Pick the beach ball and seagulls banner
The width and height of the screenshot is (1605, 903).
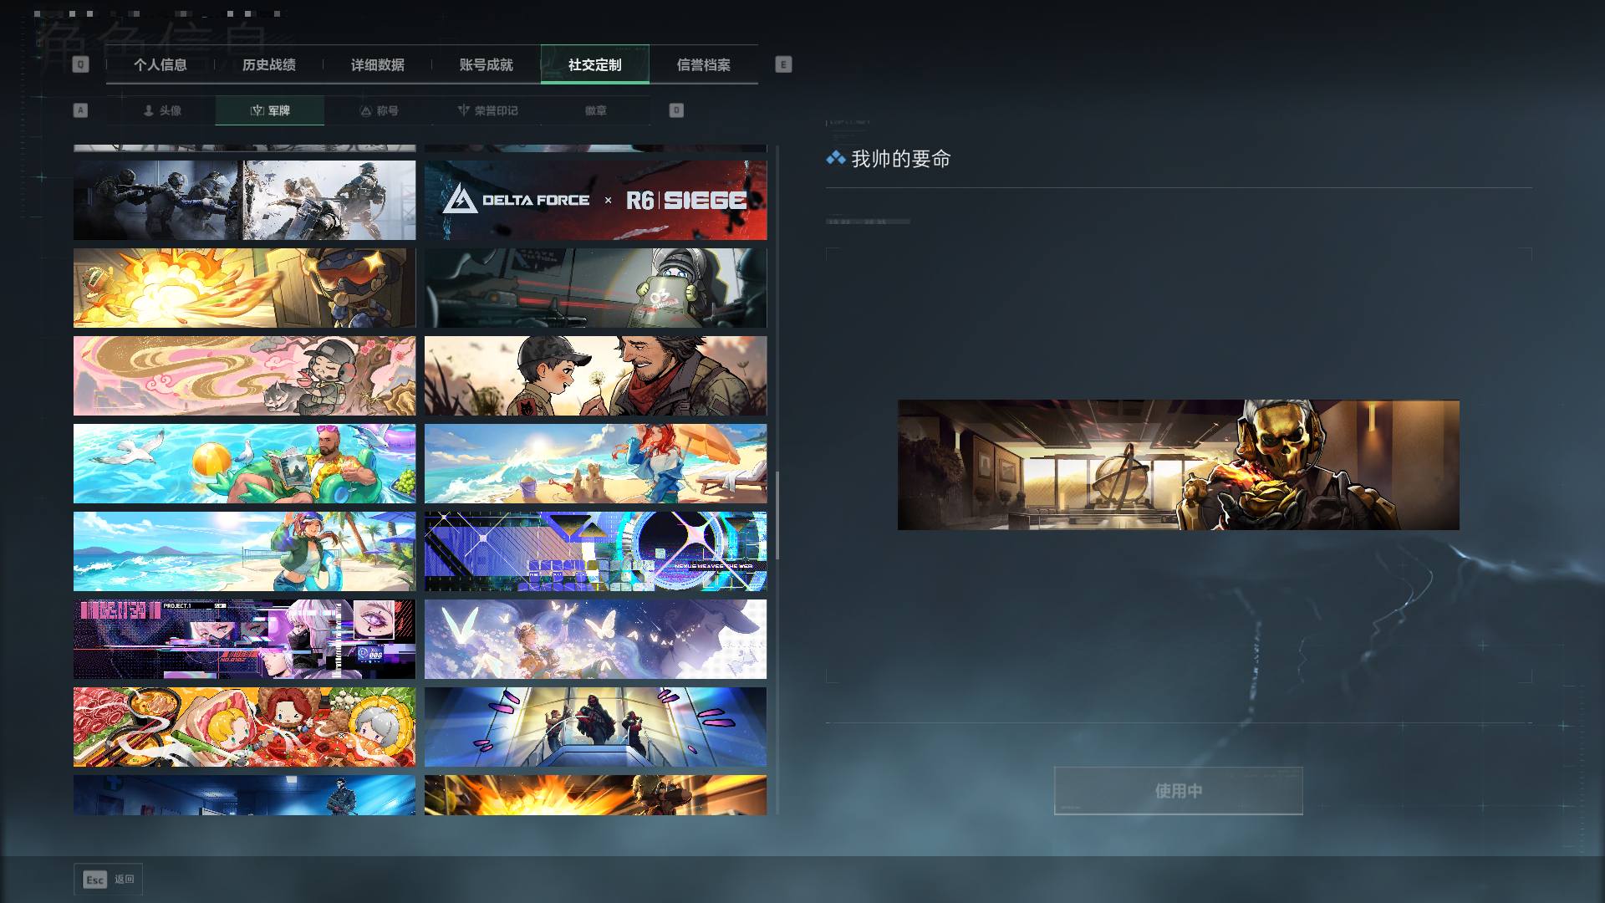[244, 464]
